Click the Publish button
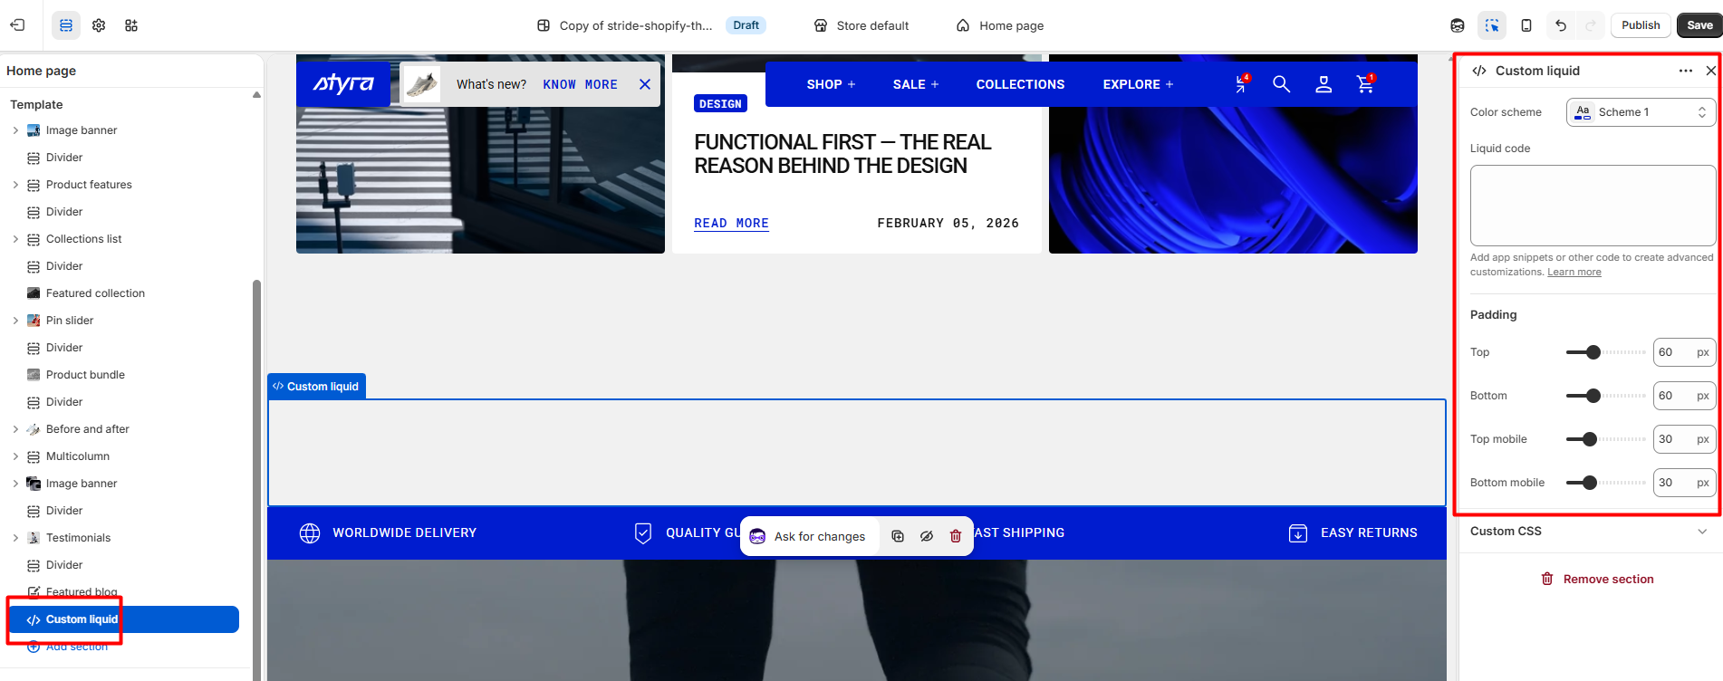Viewport: 1723px width, 681px height. click(x=1641, y=25)
